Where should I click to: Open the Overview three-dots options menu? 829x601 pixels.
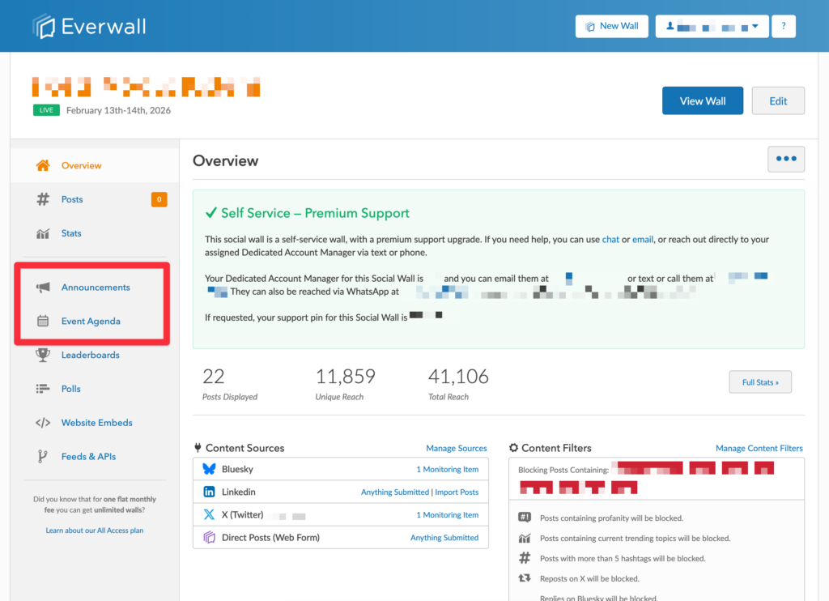785,160
